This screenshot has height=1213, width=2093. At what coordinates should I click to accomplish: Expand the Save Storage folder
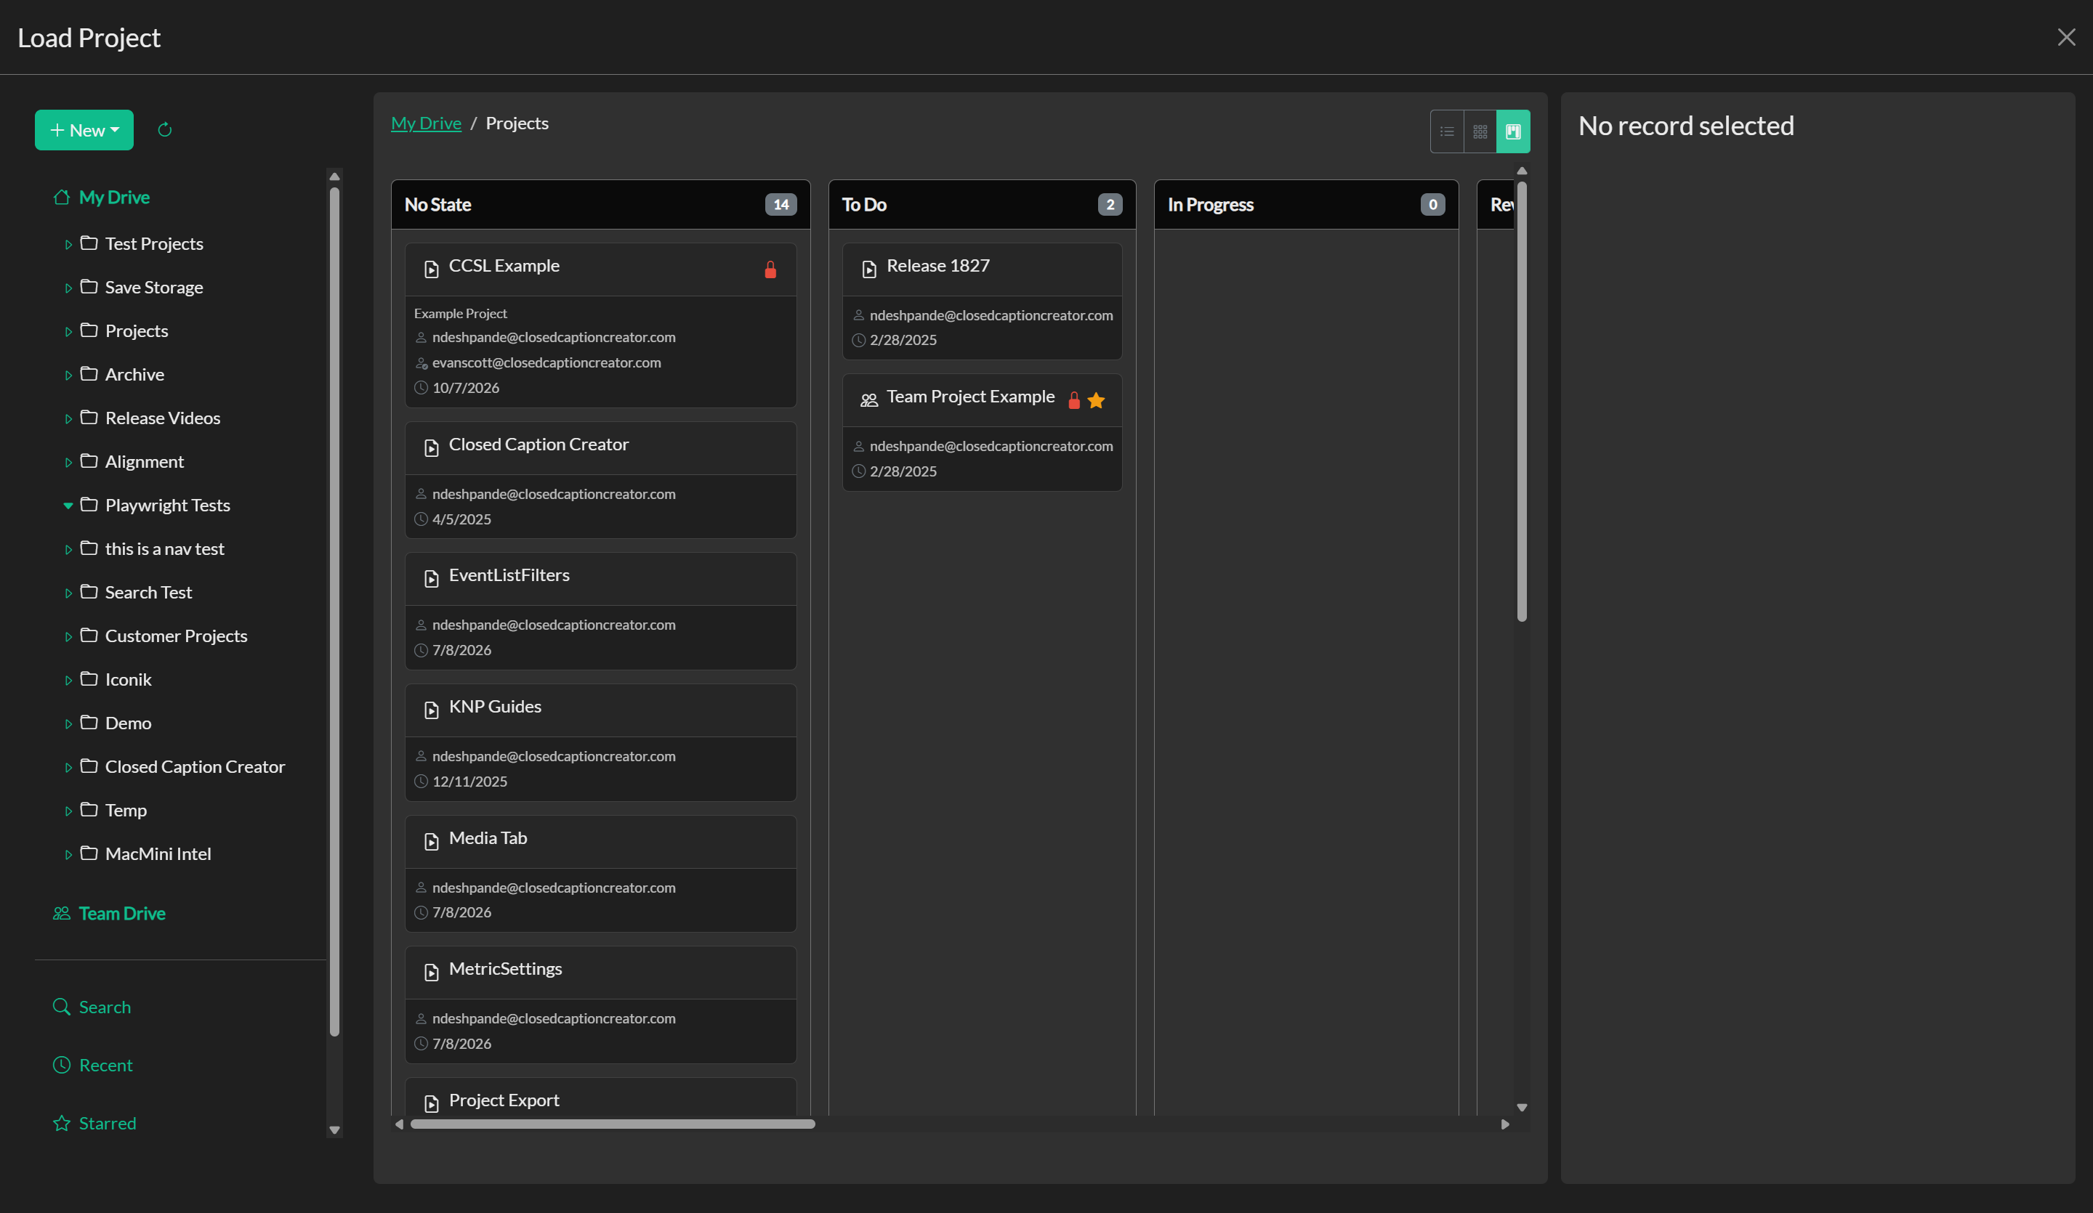68,288
